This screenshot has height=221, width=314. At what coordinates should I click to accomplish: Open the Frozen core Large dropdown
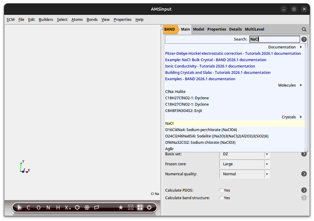(267, 164)
